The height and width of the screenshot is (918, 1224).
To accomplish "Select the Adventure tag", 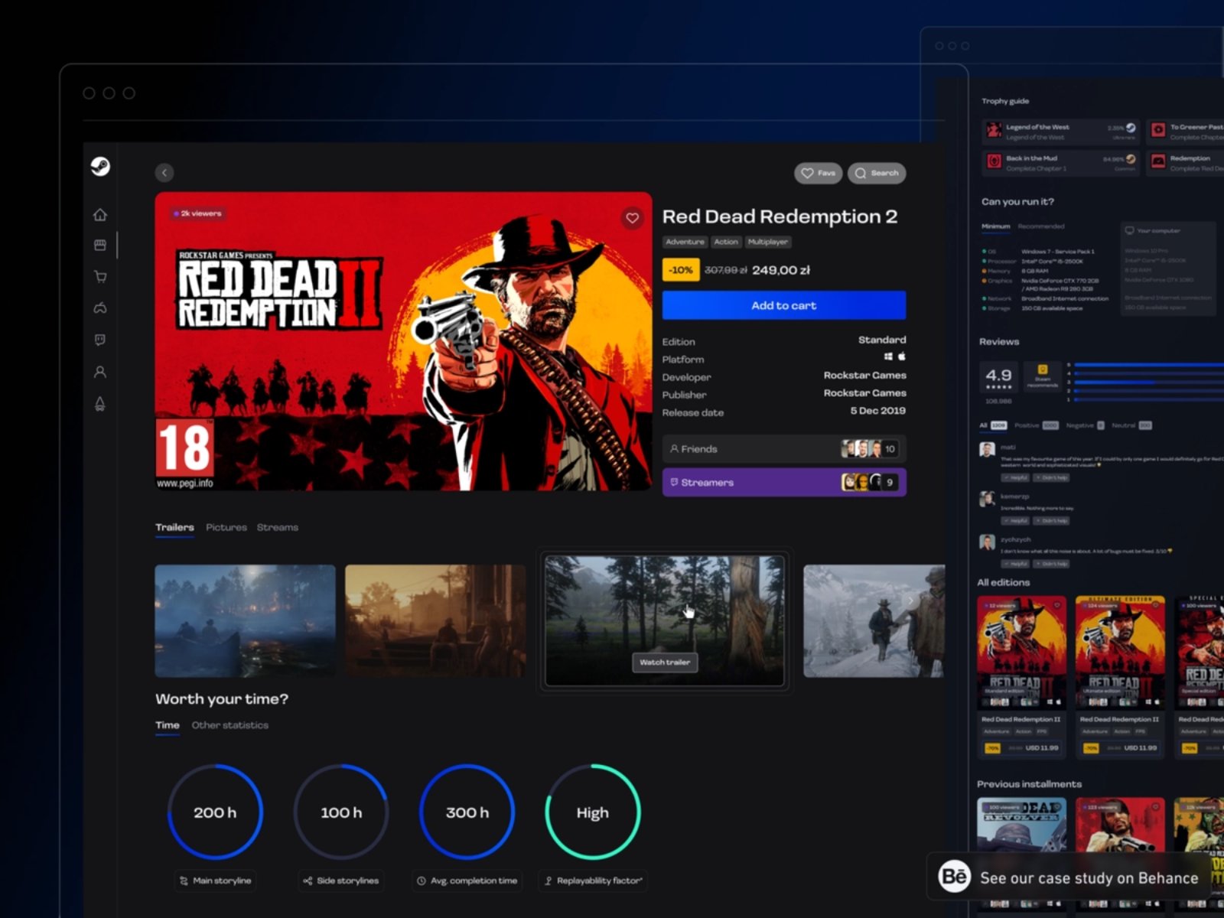I will pos(685,242).
